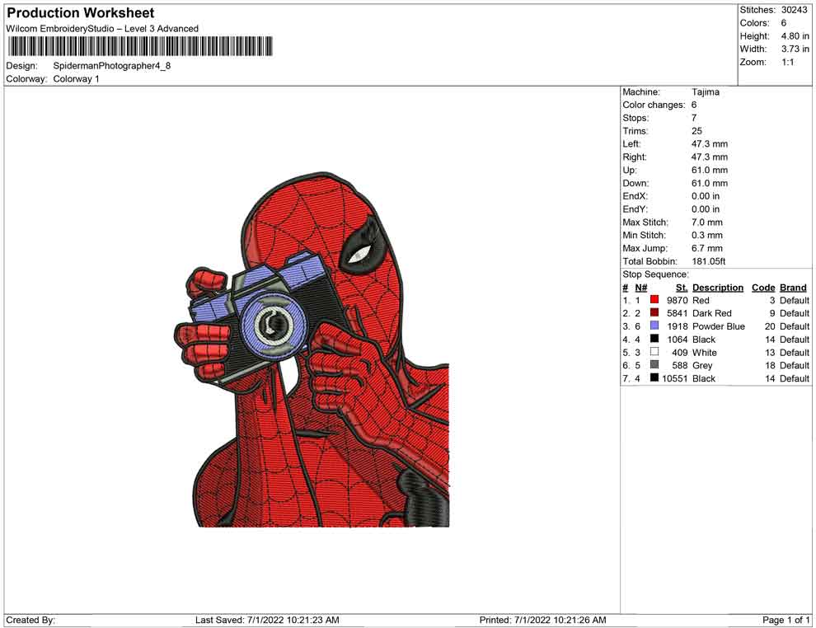Image resolution: width=816 pixels, height=628 pixels.
Task: Click the Red color swatch in the stop sequence
Action: pos(654,300)
